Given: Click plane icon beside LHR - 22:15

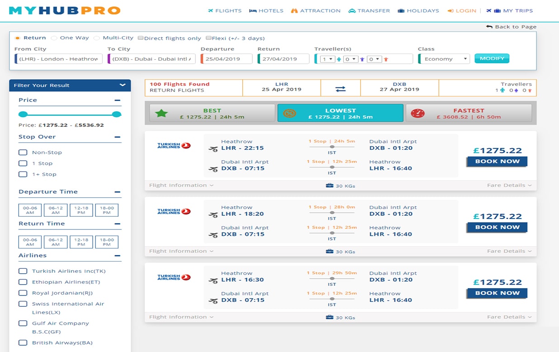Looking at the screenshot, I should [213, 149].
